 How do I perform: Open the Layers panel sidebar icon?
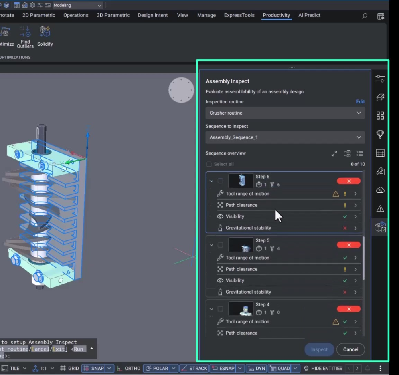click(x=380, y=97)
